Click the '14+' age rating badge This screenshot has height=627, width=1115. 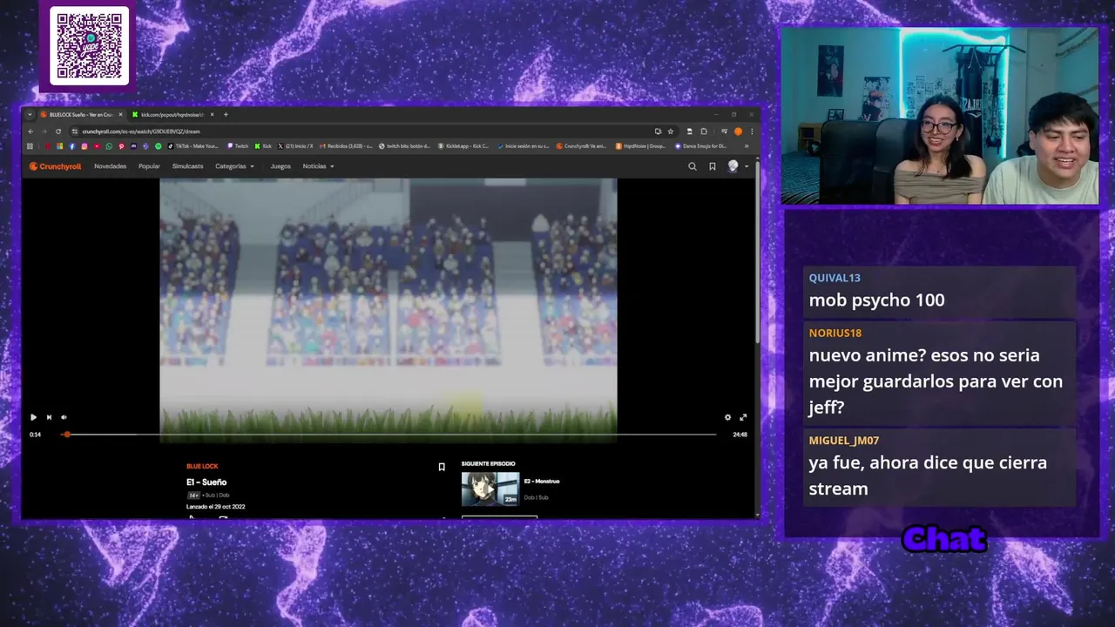point(193,495)
